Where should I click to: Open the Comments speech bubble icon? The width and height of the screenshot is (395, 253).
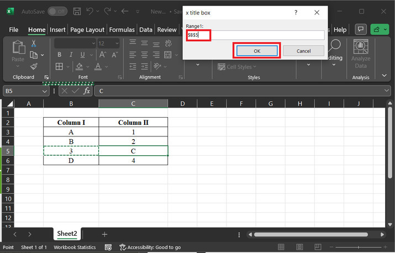[x=361, y=29]
